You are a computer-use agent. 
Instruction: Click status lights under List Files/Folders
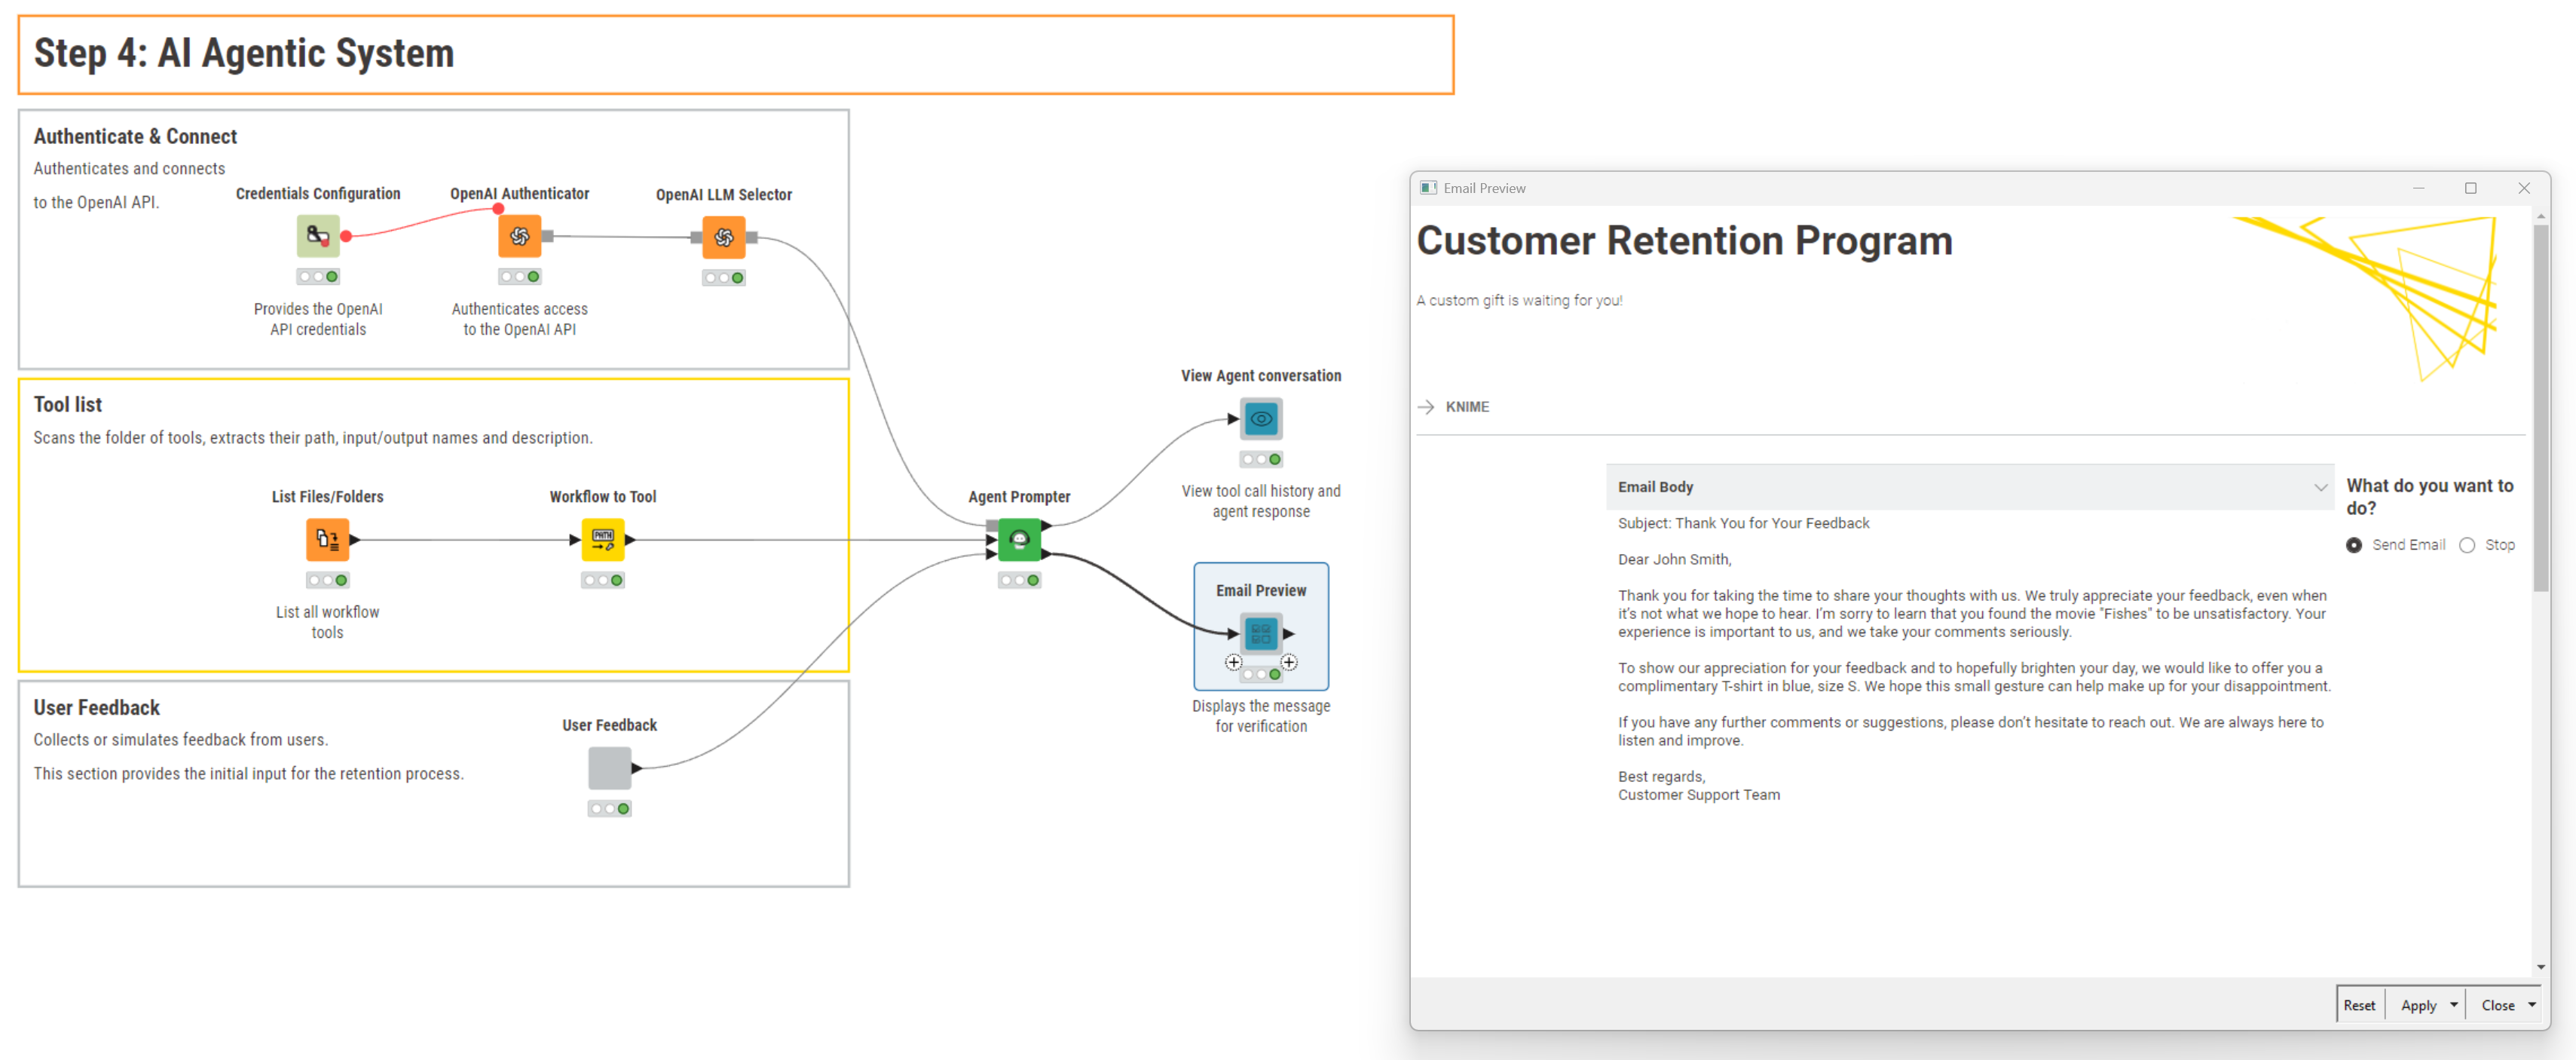[x=328, y=581]
